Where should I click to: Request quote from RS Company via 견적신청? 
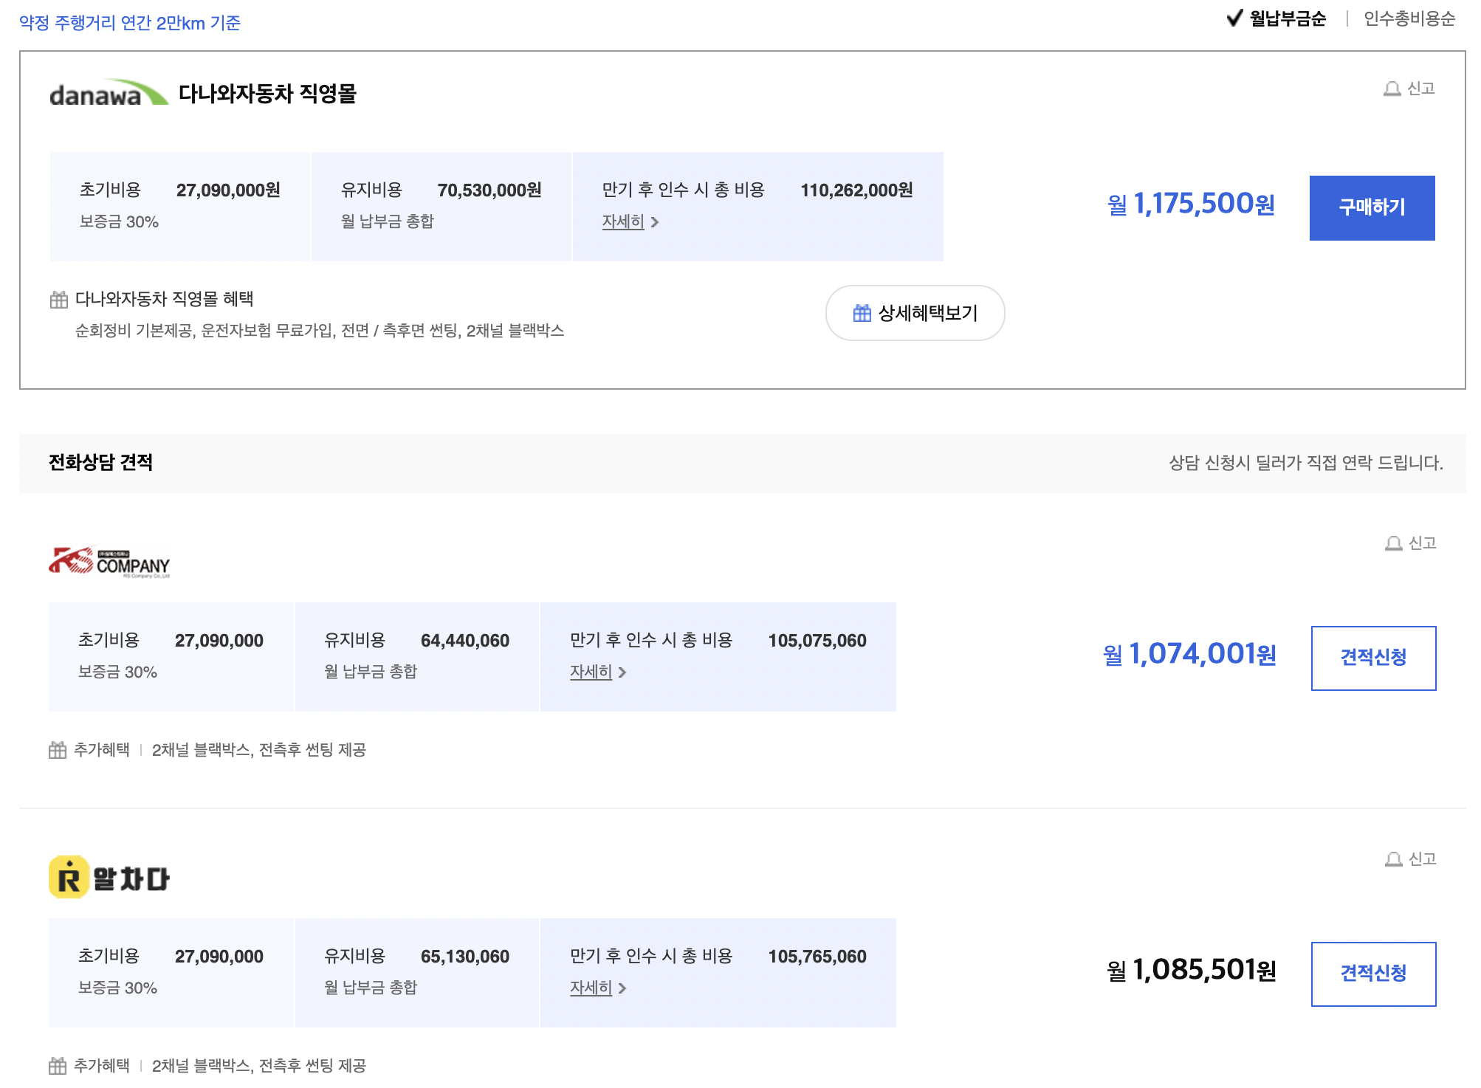coord(1373,658)
